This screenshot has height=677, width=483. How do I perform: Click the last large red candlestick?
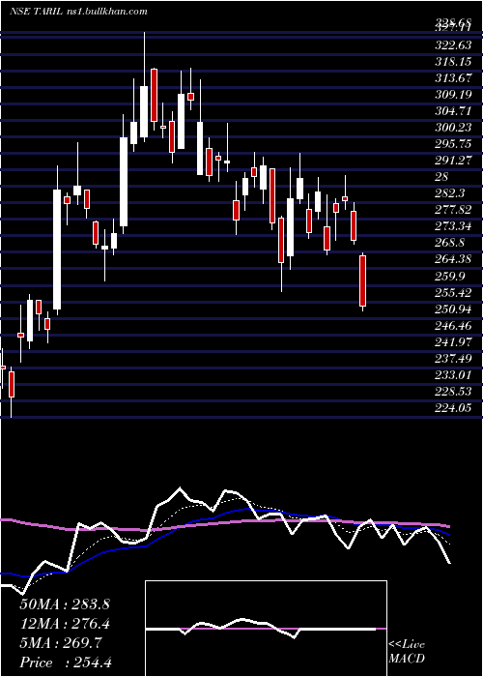(x=362, y=280)
